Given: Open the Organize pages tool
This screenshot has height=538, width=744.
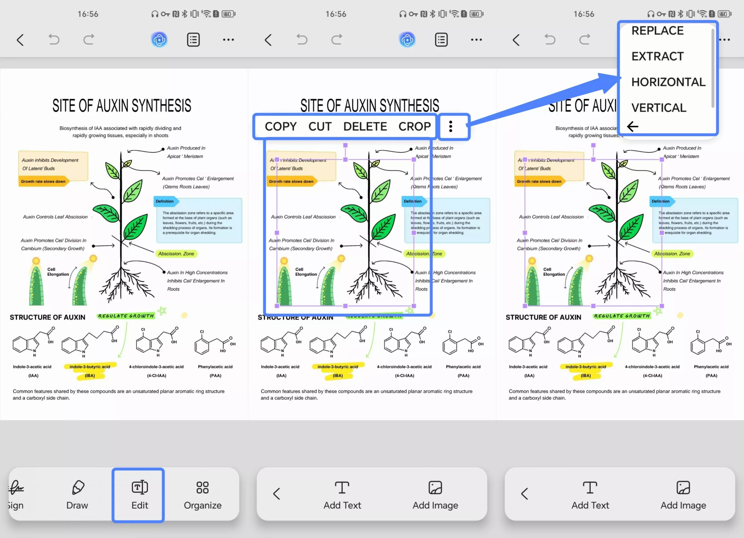Looking at the screenshot, I should click(x=202, y=495).
